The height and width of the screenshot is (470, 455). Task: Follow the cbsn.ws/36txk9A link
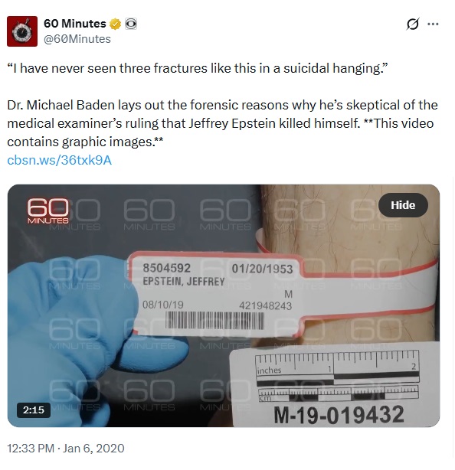point(60,160)
